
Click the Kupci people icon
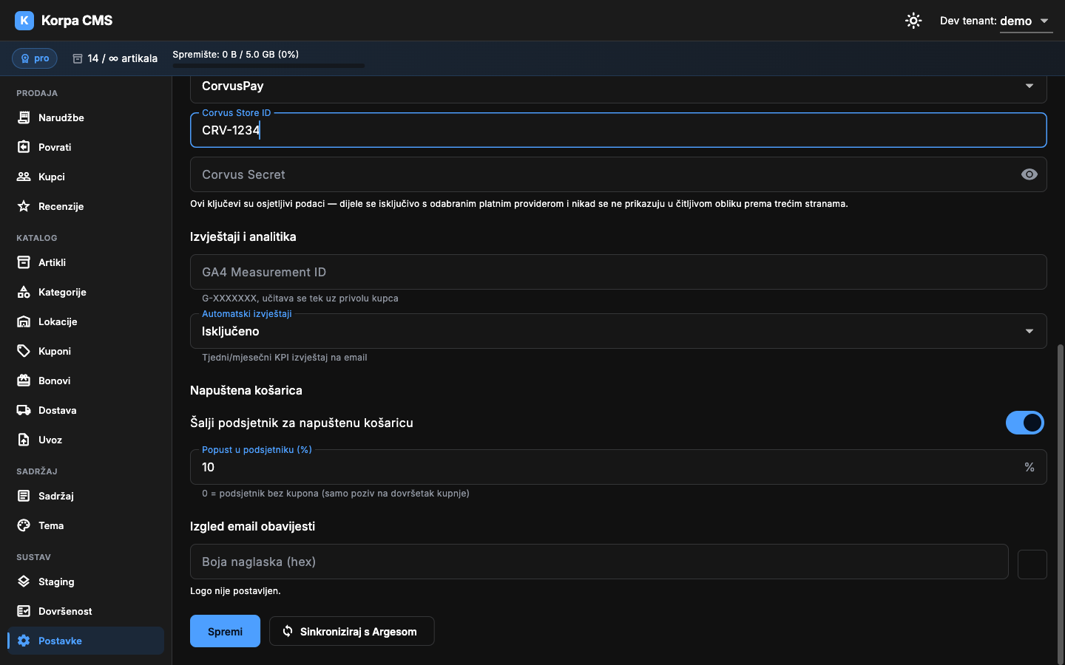pos(24,177)
